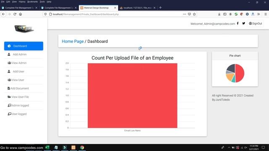The height and width of the screenshot is (151, 269).
Task: Show hidden system tray icons
Action: coord(229,147)
